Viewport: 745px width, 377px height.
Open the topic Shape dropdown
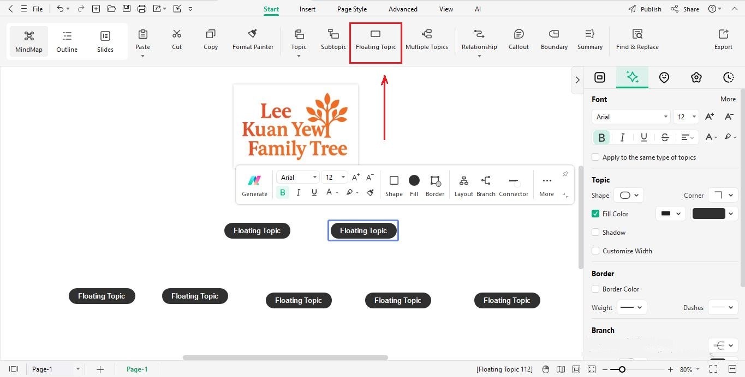(629, 195)
